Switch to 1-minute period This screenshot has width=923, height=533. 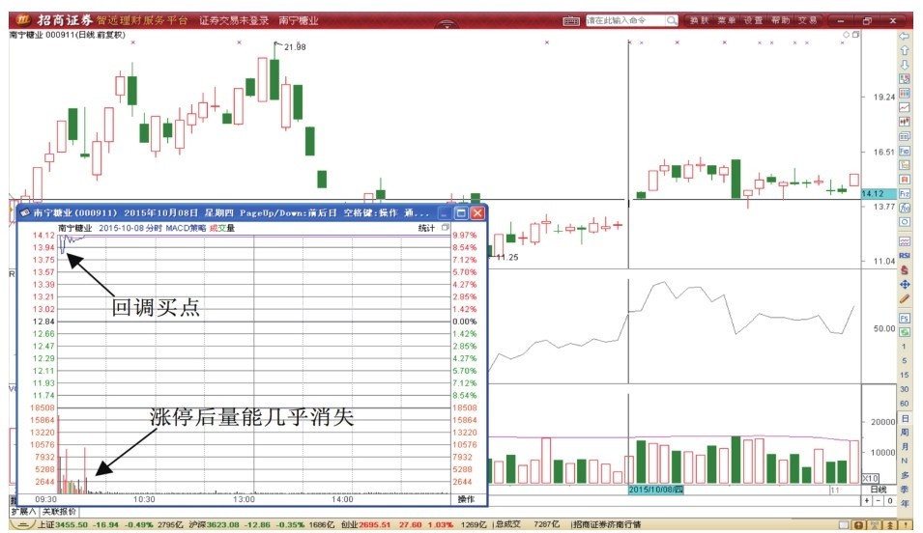pos(905,347)
